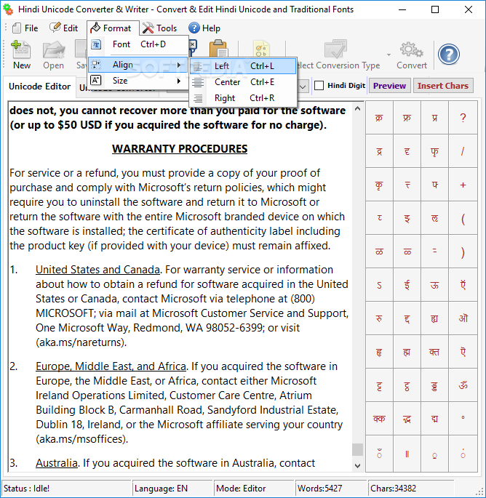Click the United States and Canada underlined text

point(97,270)
